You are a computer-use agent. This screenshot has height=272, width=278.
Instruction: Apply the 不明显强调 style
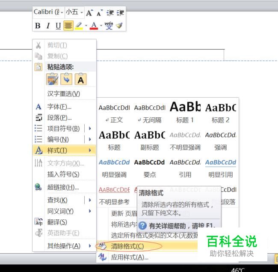185,140
